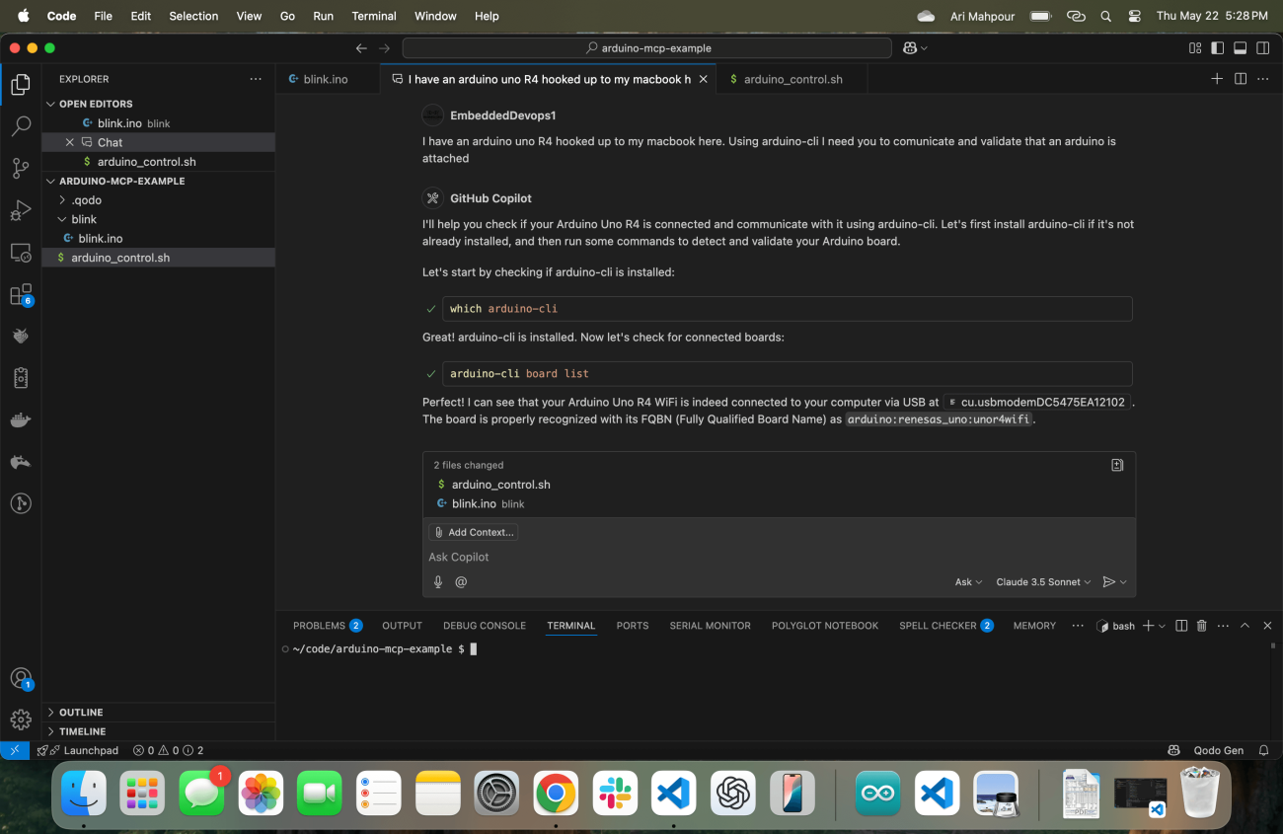The height and width of the screenshot is (834, 1283).
Task: Toggle voice chat microphone
Action: coord(438,582)
